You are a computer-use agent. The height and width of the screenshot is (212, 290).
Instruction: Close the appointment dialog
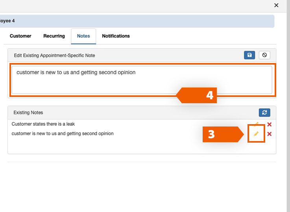coord(276,5)
